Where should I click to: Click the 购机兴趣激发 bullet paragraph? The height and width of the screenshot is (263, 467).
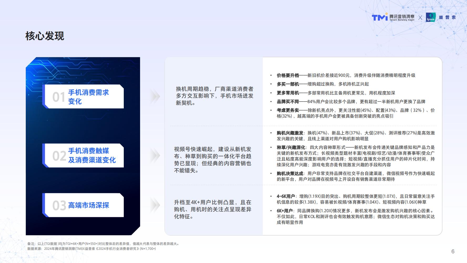click(356, 136)
